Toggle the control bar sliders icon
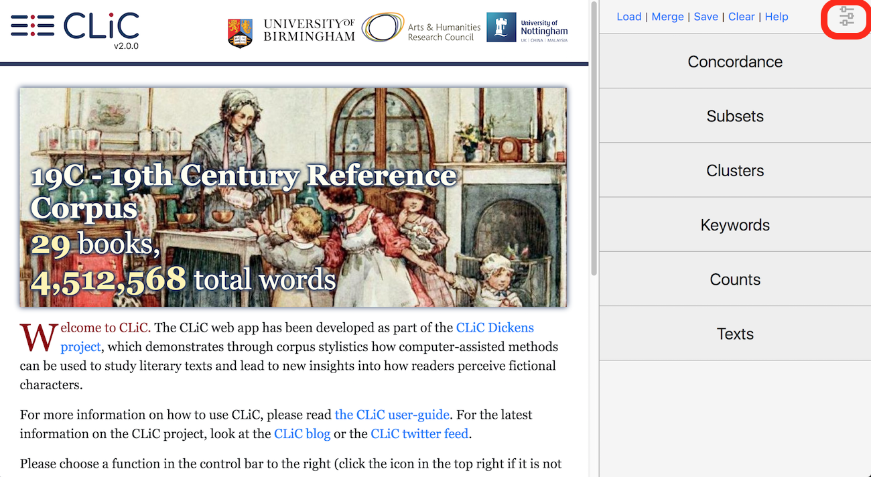The image size is (871, 477). pyautogui.click(x=847, y=17)
